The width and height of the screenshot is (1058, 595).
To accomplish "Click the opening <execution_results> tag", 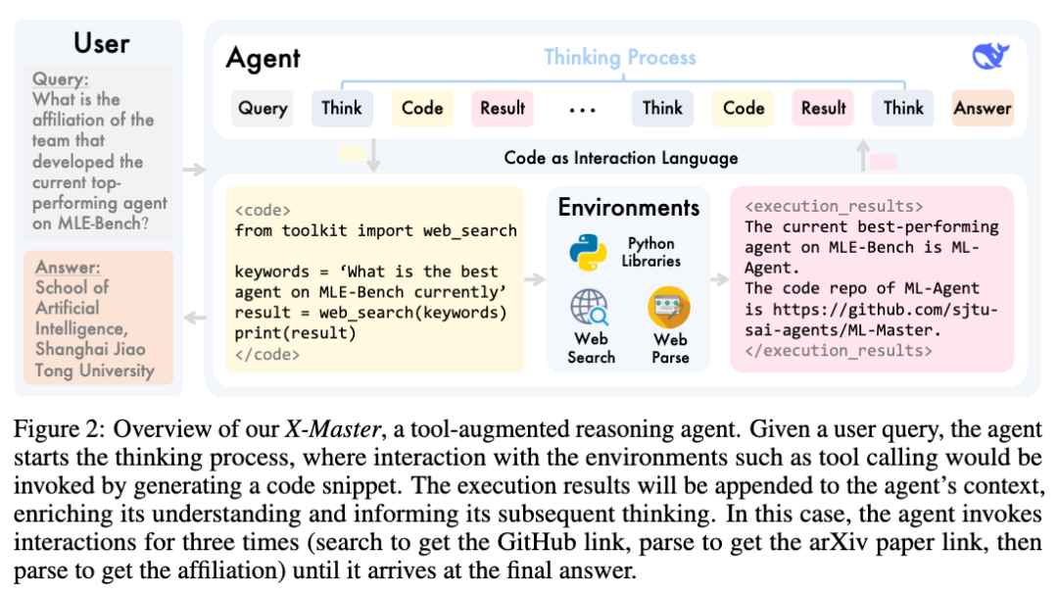I will (x=834, y=206).
